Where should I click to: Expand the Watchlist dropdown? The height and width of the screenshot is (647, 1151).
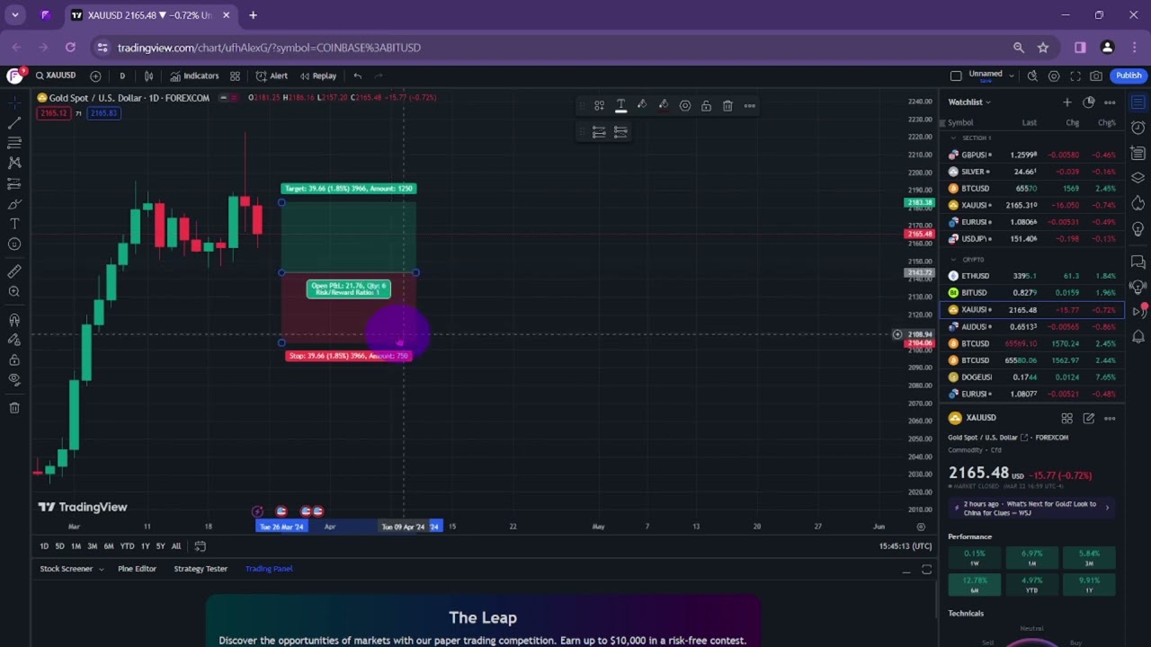click(969, 102)
